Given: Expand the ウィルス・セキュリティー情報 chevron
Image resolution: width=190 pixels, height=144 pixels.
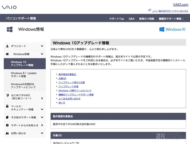Looking at the screenshot, I should 42,110.
